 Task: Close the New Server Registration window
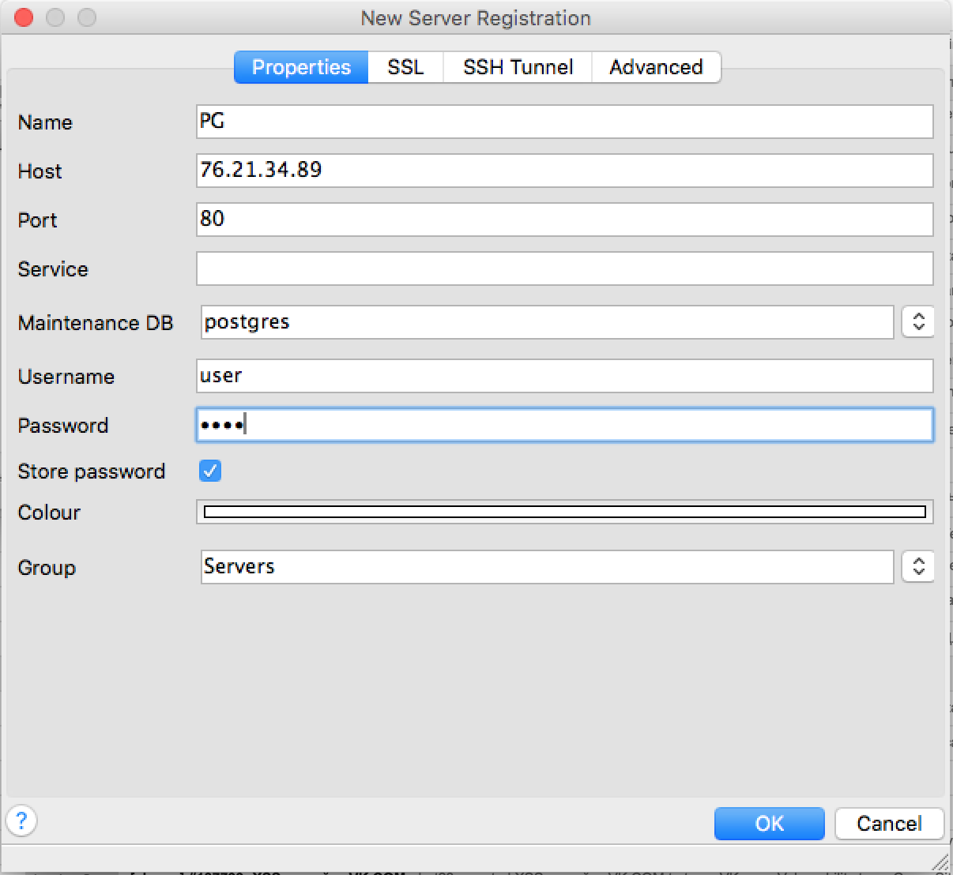click(x=24, y=17)
